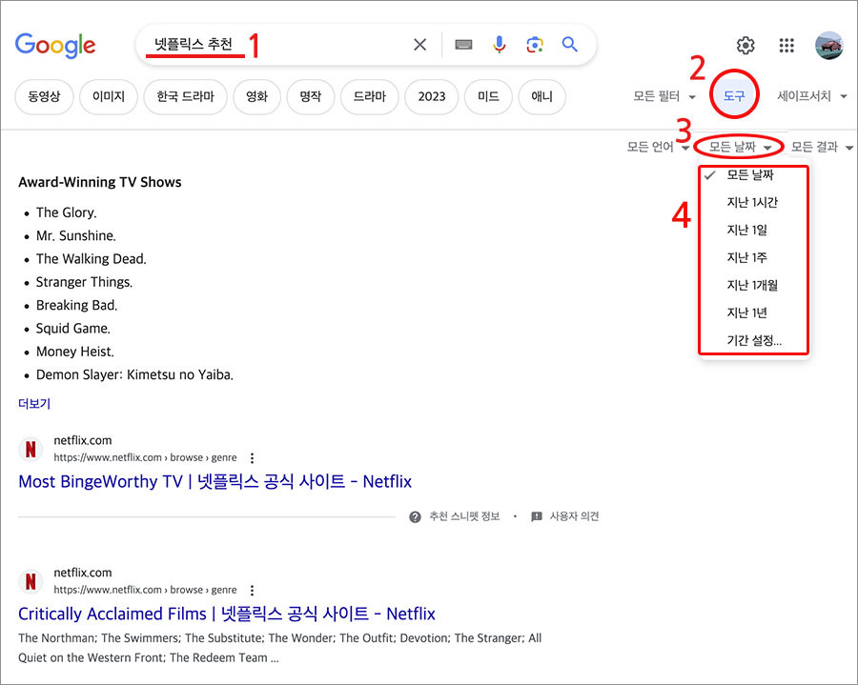The width and height of the screenshot is (858, 685).
Task: Click list item Stranger Things.
Action: [x=84, y=282]
